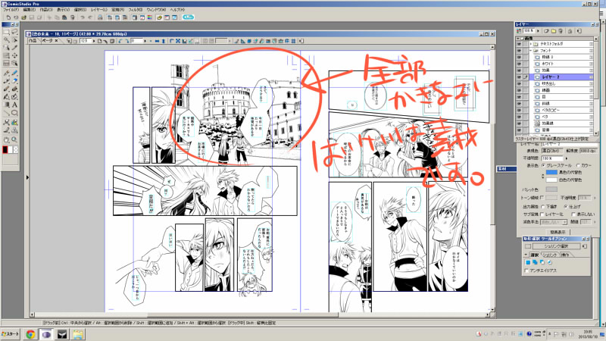Click the black foreground color swatch in toolbox

tap(5, 149)
